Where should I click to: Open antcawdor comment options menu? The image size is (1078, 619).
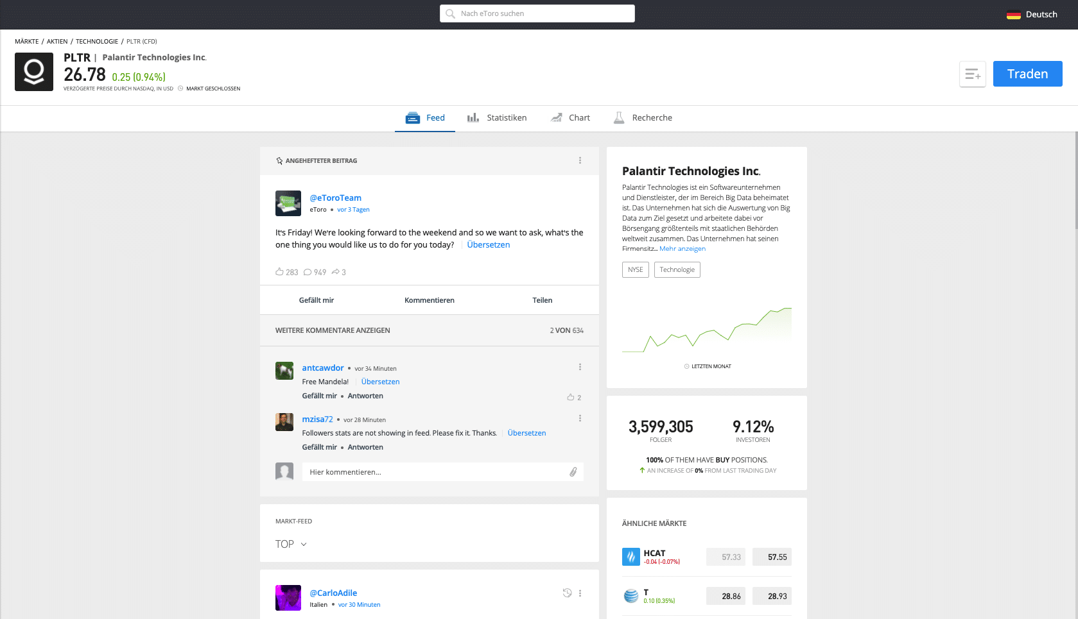(580, 367)
